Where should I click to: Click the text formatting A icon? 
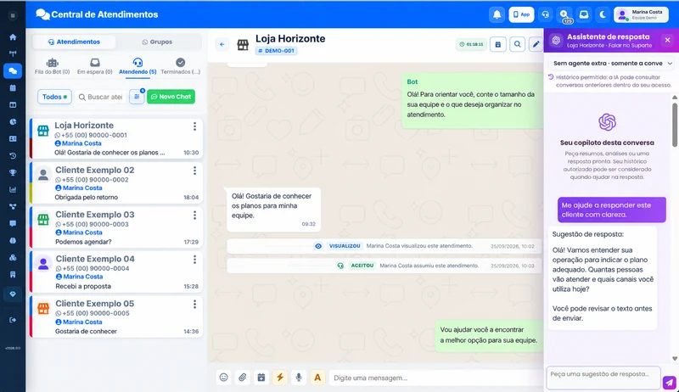317,378
